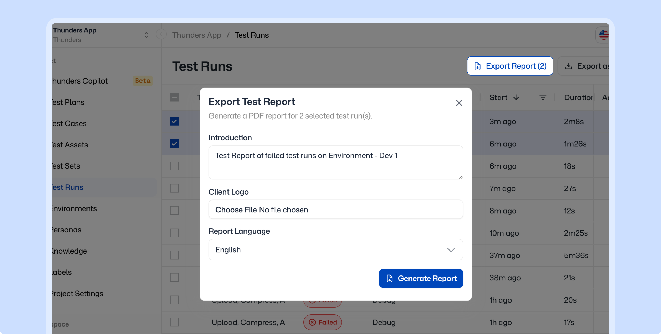Click the Start column sort arrow

coord(516,97)
